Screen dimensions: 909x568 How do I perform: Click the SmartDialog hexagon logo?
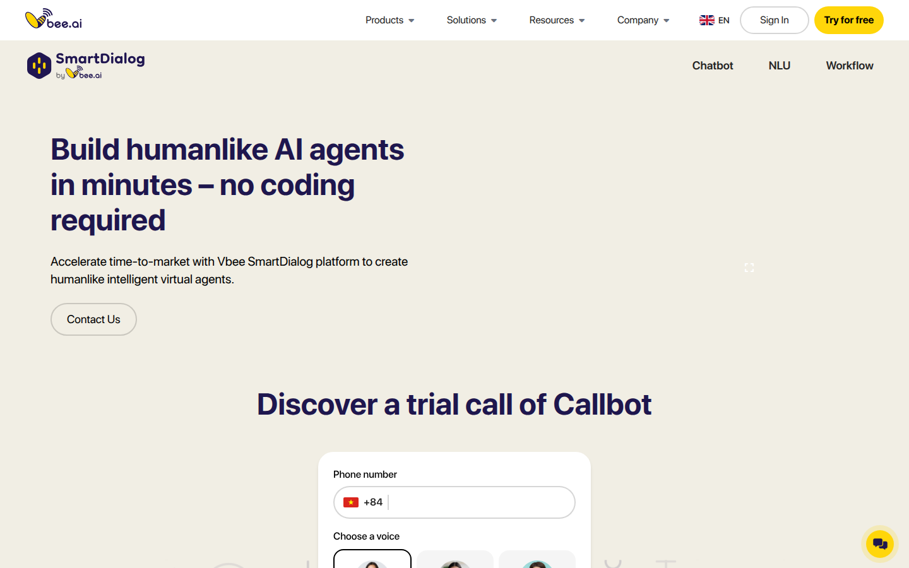[39, 66]
